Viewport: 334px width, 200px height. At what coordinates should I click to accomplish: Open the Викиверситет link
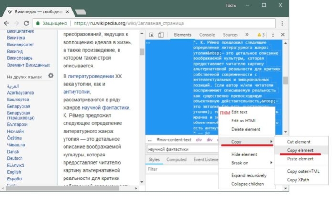(x=21, y=44)
